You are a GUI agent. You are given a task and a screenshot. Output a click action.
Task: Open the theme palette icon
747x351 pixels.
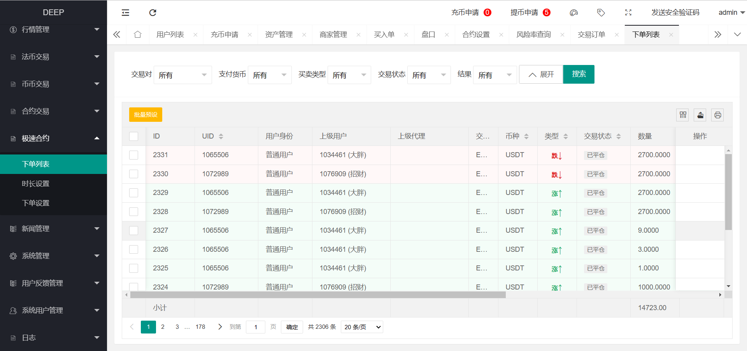tap(573, 12)
